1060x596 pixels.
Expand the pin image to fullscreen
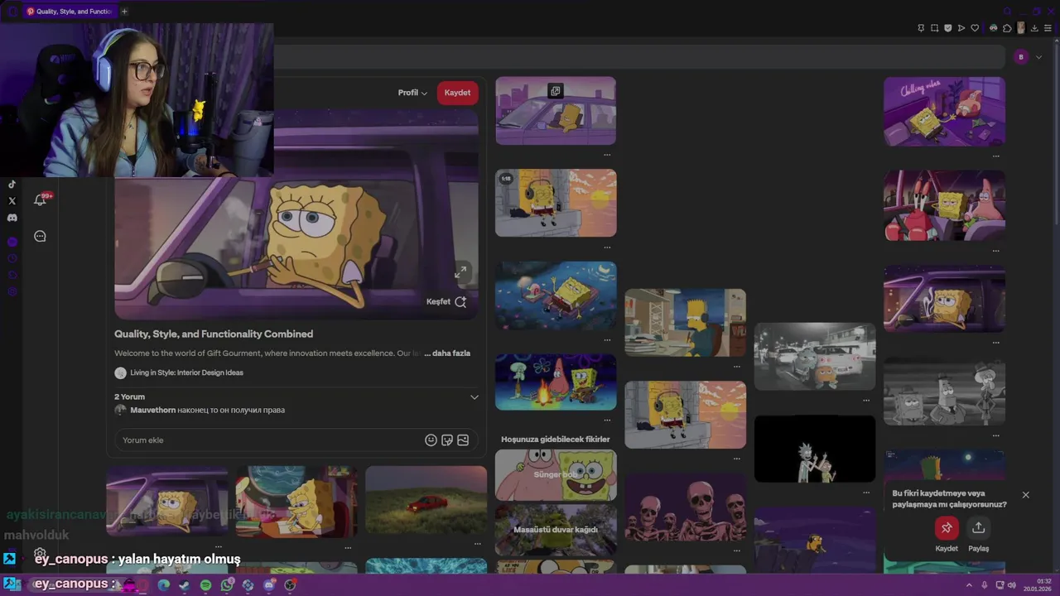coord(461,272)
